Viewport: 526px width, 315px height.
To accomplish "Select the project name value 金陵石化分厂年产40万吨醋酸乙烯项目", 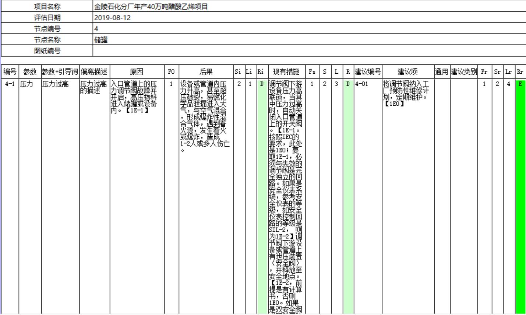I will [151, 7].
